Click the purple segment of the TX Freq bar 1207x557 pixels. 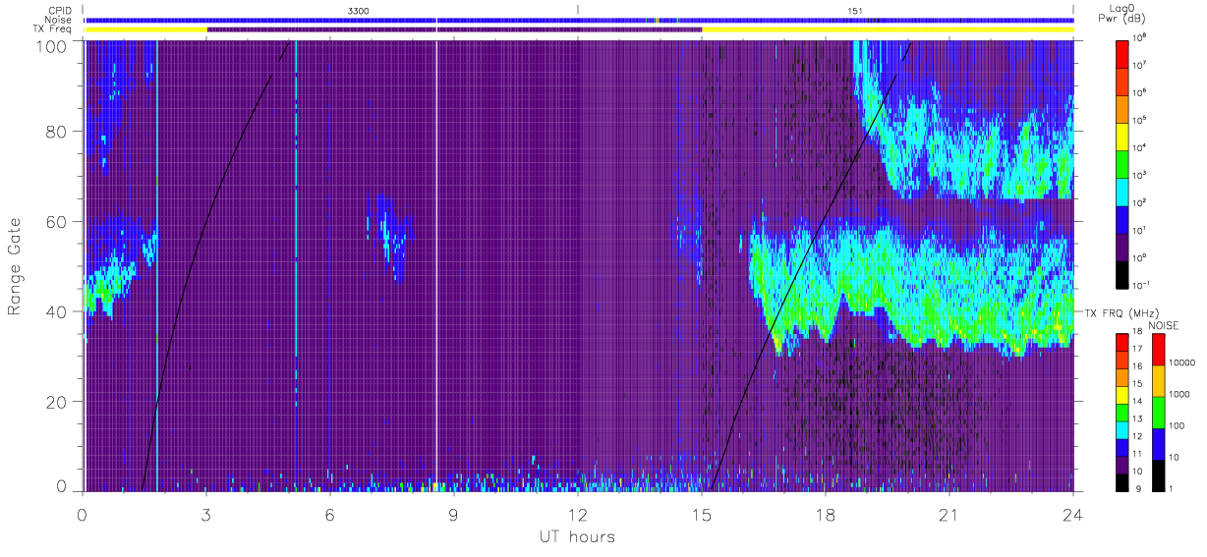pyautogui.click(x=454, y=29)
